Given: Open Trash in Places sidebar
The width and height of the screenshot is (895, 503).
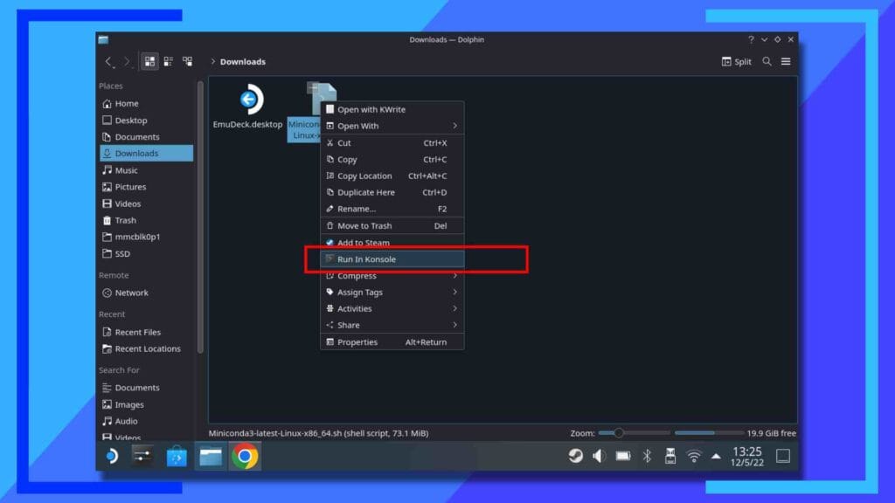Looking at the screenshot, I should click(147, 220).
